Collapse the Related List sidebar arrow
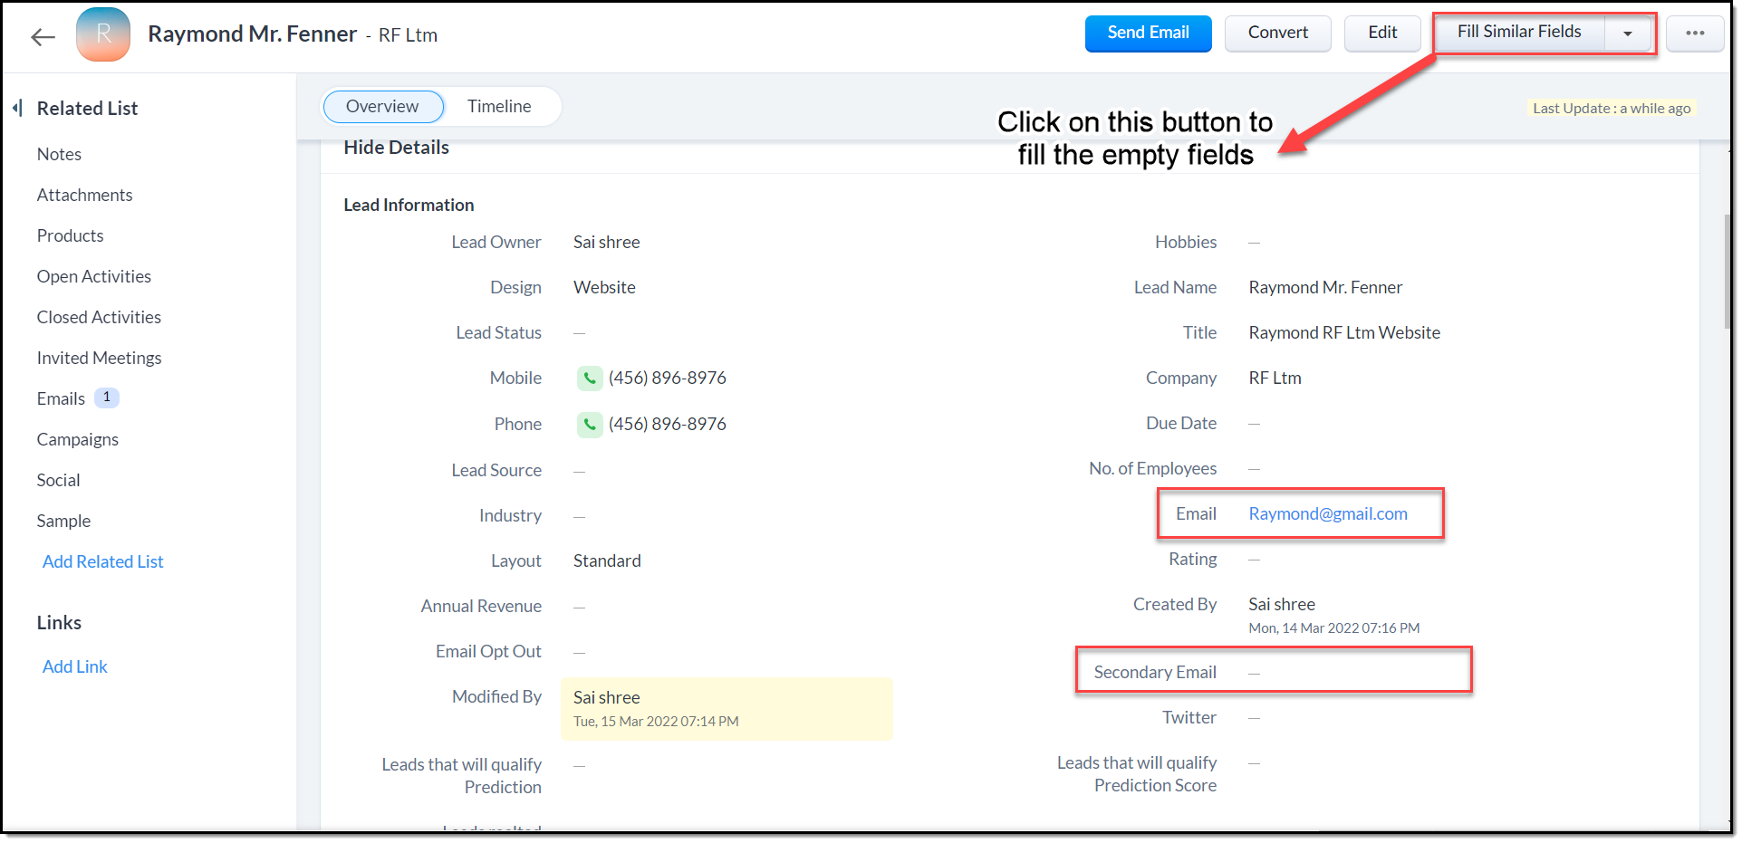Screen dimensions: 1742x843 coord(17,109)
